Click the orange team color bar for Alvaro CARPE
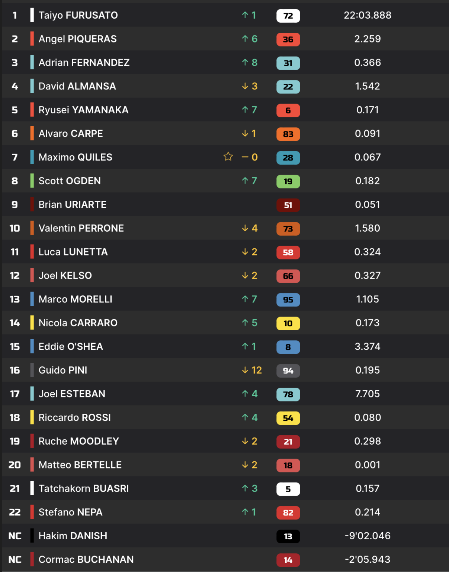 (32, 133)
